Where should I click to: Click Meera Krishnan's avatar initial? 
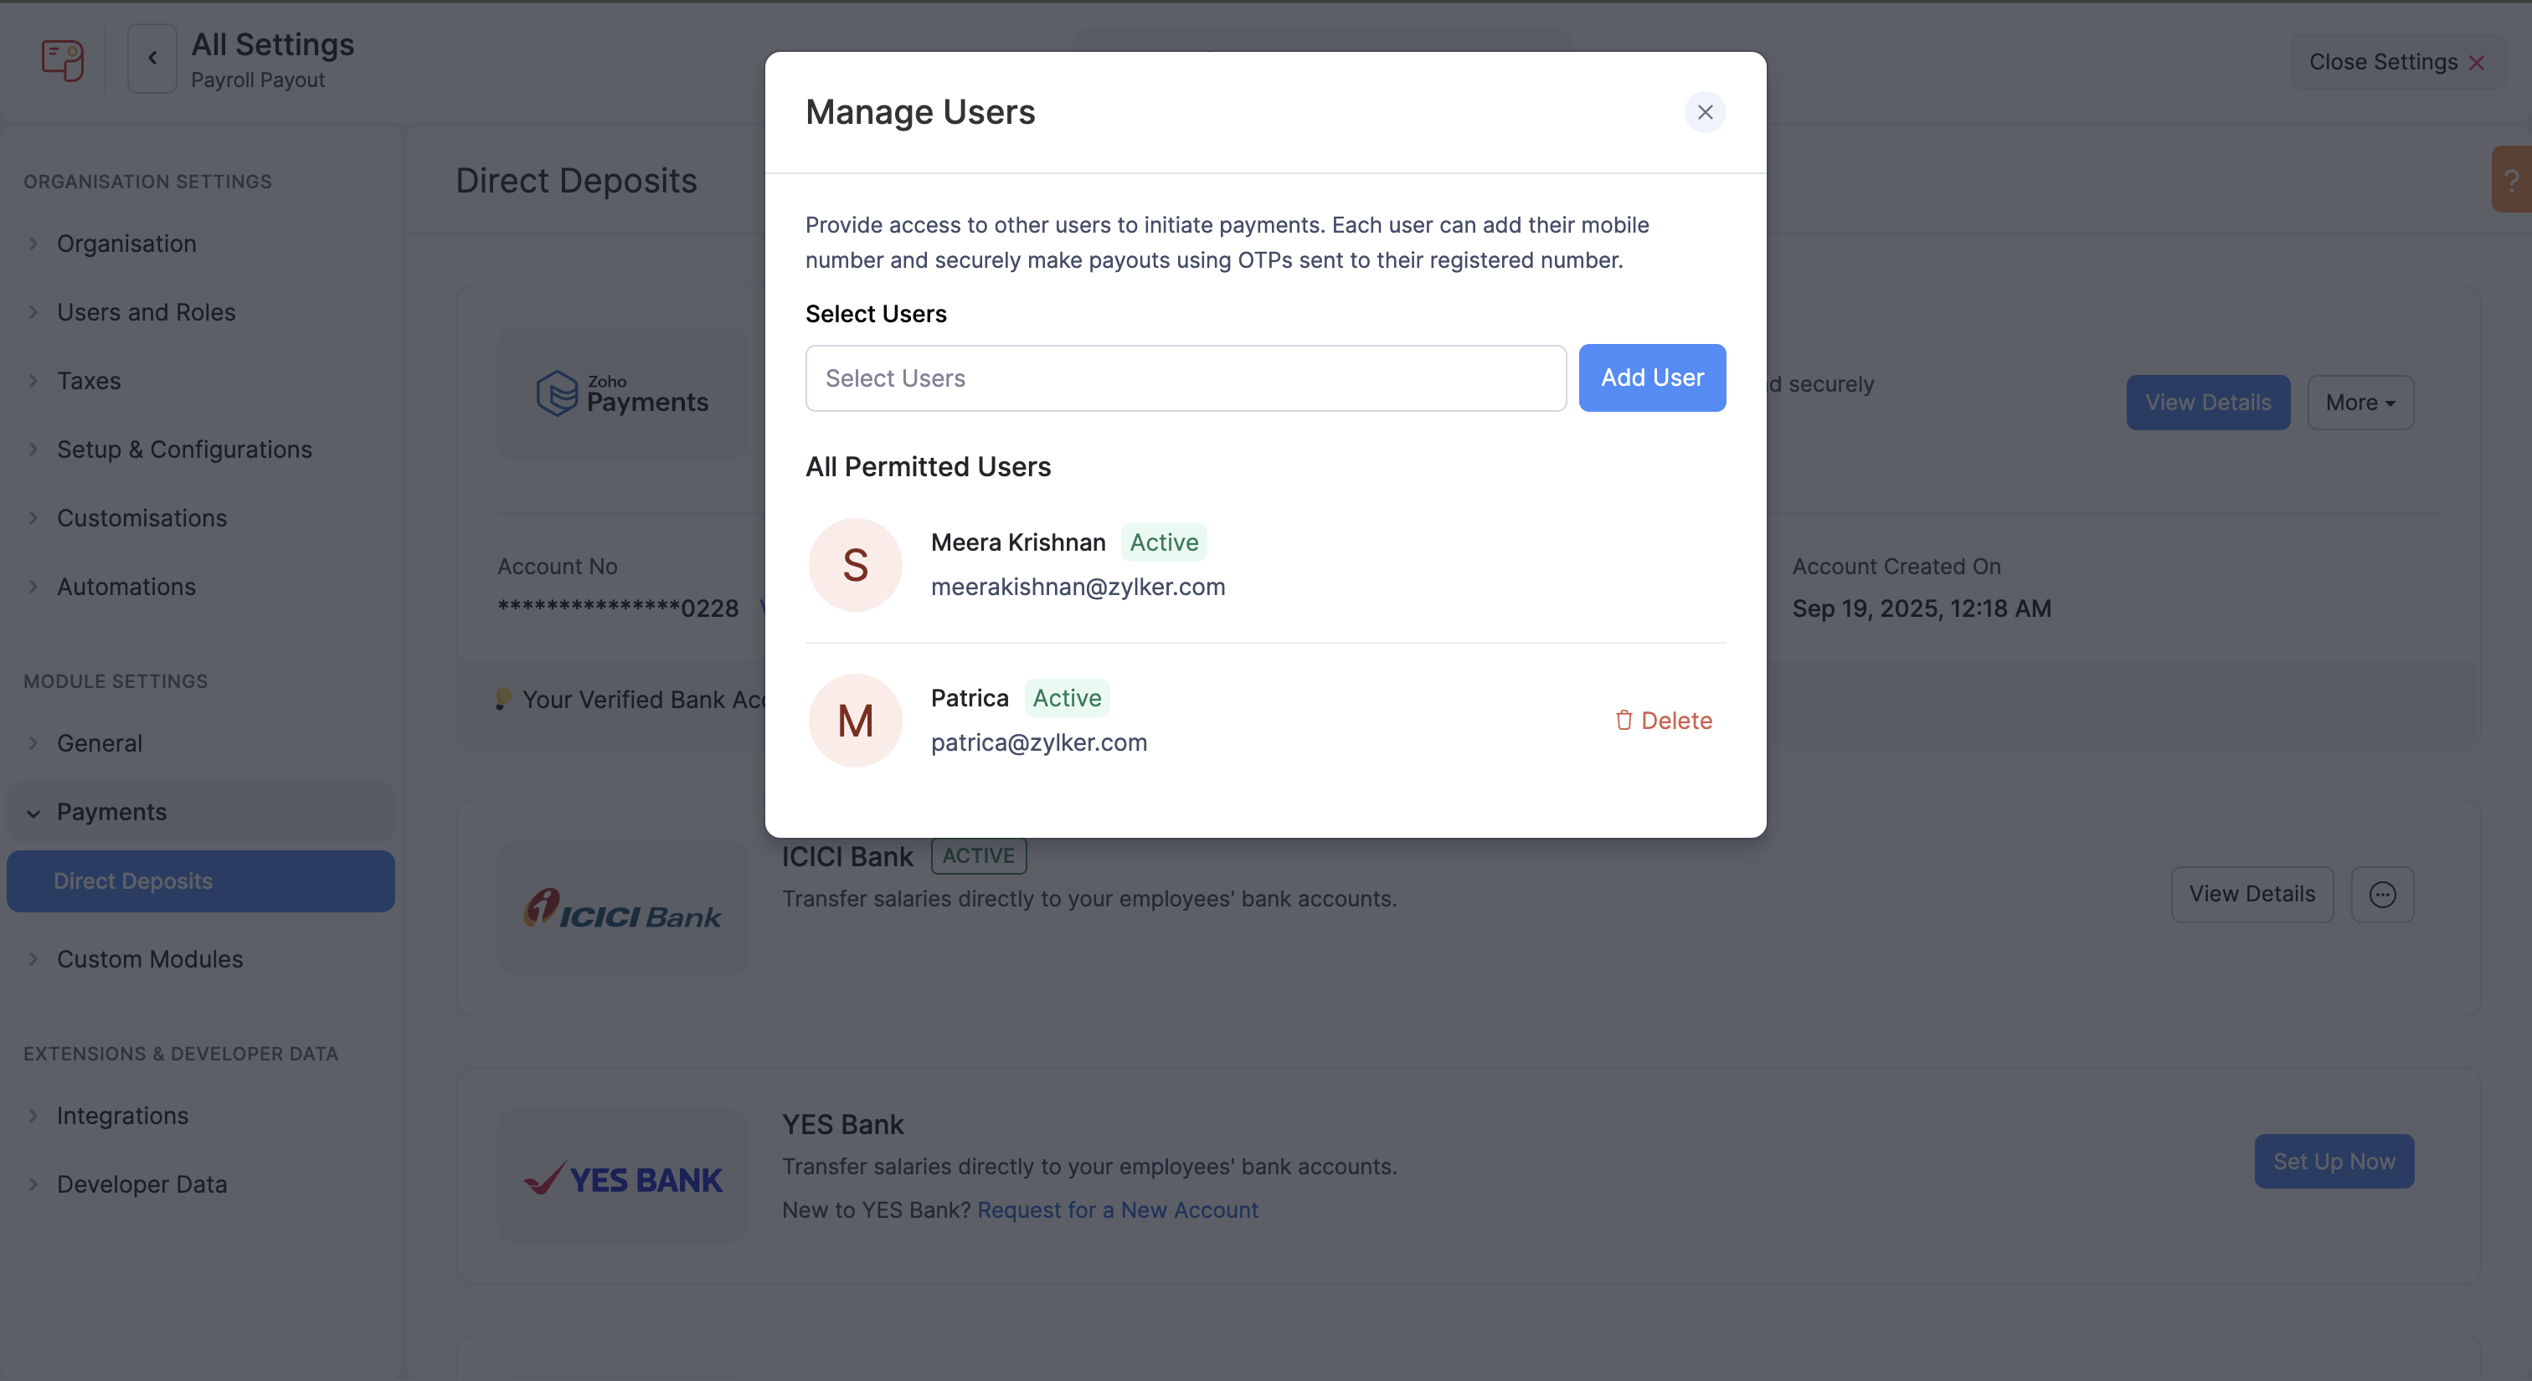[854, 565]
